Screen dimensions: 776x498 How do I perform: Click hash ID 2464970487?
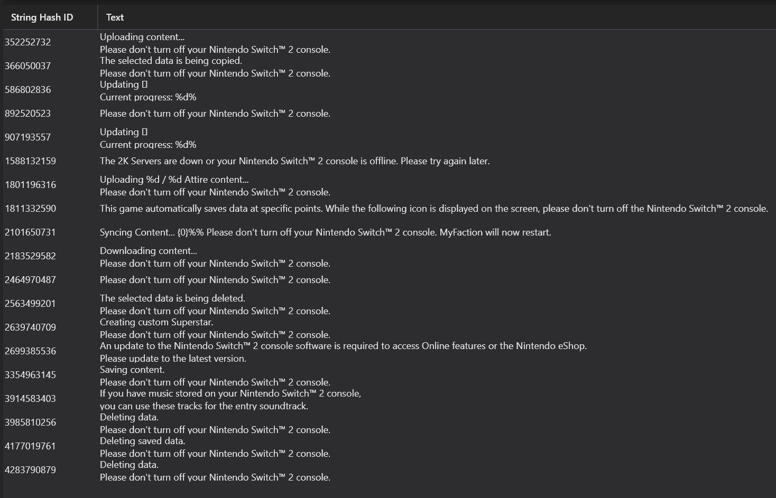point(30,280)
